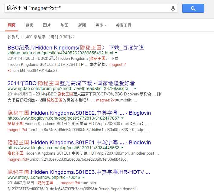Open Hidden.Kingdoms.S01E01 Bloglovin result
The height and width of the screenshot is (193, 214).
point(79,142)
